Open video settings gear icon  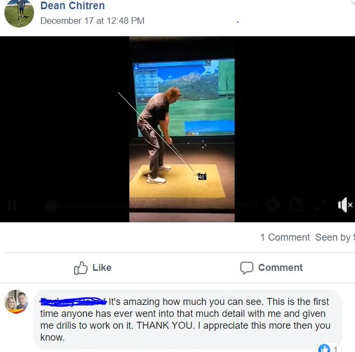click(x=273, y=205)
